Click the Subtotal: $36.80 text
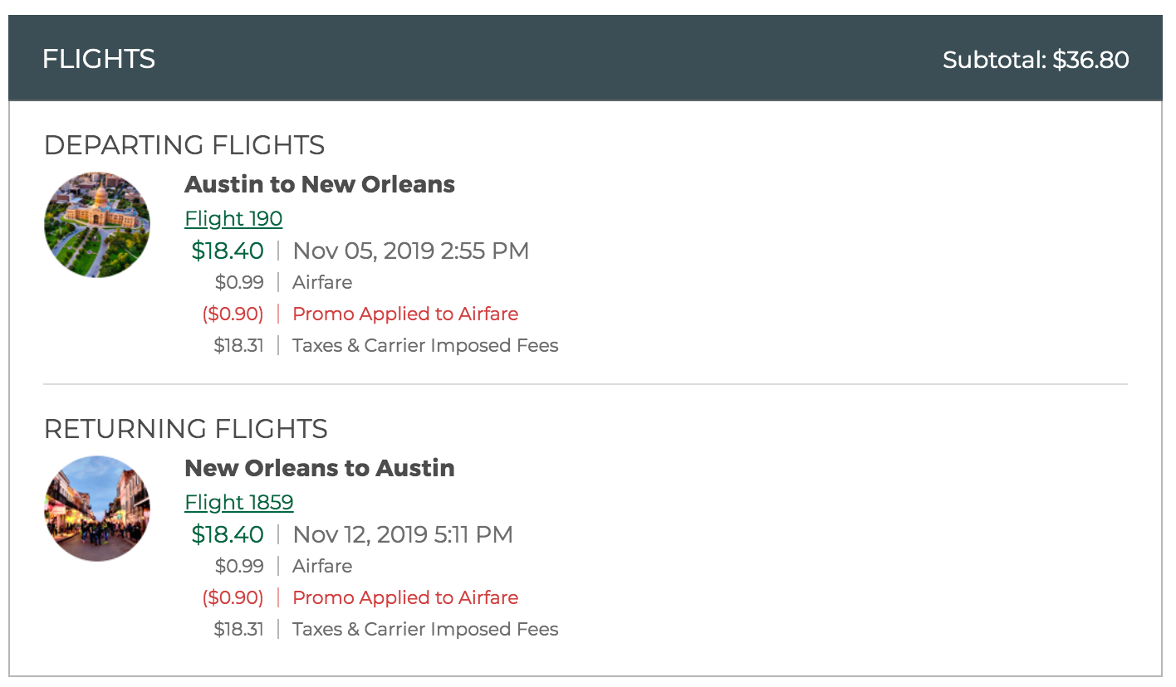The image size is (1176, 687). pyautogui.click(x=1036, y=60)
